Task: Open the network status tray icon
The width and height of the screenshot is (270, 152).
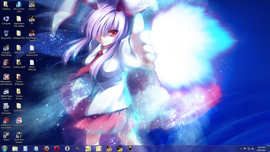Action: pos(249,149)
